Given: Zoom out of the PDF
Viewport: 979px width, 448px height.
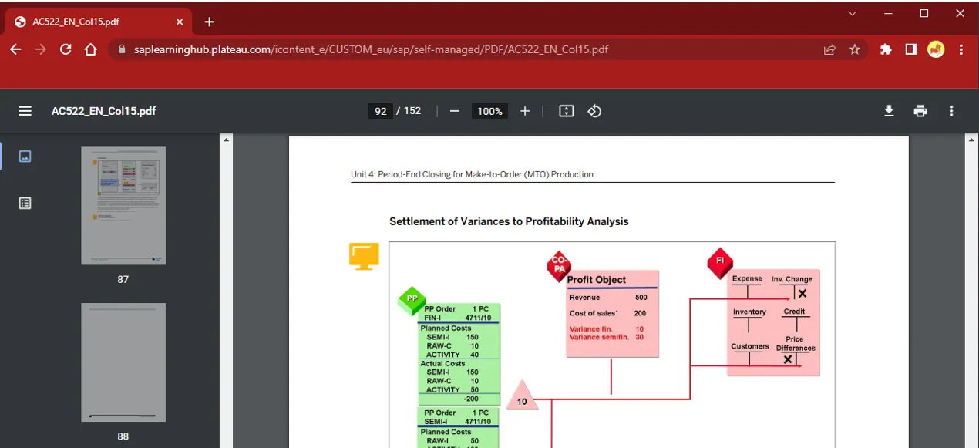Looking at the screenshot, I should pyautogui.click(x=455, y=111).
